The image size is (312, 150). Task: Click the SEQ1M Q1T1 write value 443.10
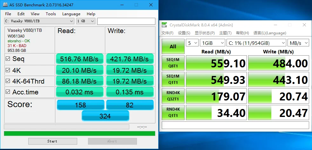point(279,79)
